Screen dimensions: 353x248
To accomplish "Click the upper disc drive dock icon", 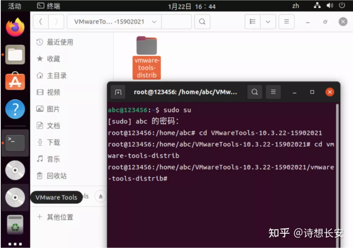I will tap(15, 170).
